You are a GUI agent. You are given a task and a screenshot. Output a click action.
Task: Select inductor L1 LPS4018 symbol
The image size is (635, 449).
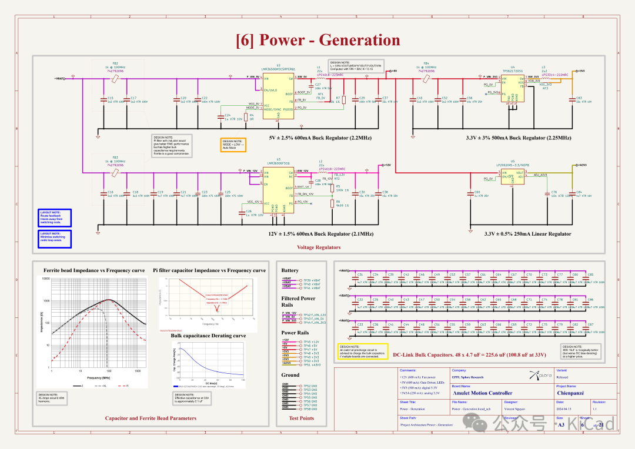pos(320,78)
